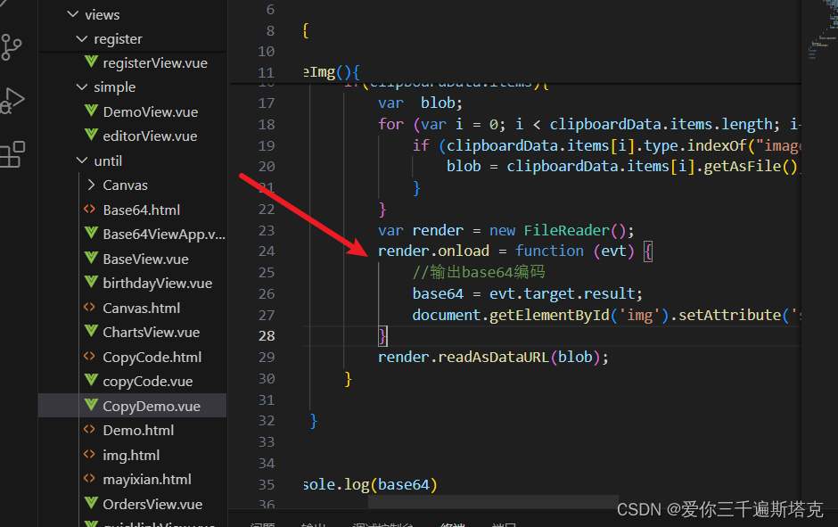838x527 pixels.
Task: Open Base64.html file
Action: [142, 210]
